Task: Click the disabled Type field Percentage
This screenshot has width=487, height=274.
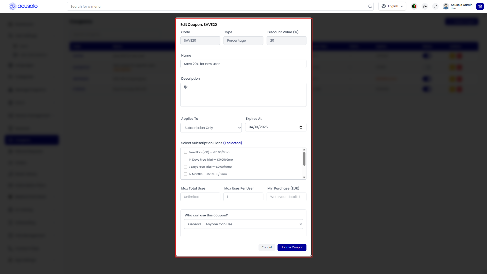Action: pos(243,41)
